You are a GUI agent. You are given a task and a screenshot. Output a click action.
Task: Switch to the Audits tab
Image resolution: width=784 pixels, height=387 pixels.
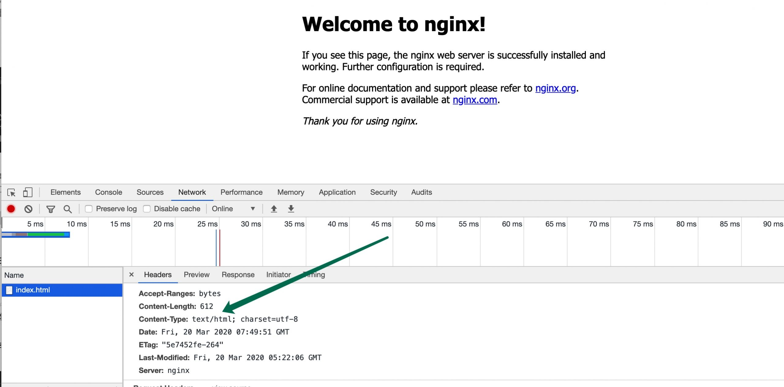point(421,192)
